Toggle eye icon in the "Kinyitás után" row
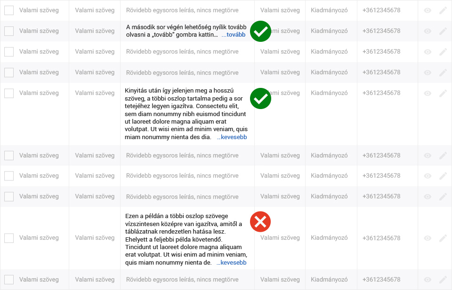This screenshot has width=452, height=290. pyautogui.click(x=428, y=93)
